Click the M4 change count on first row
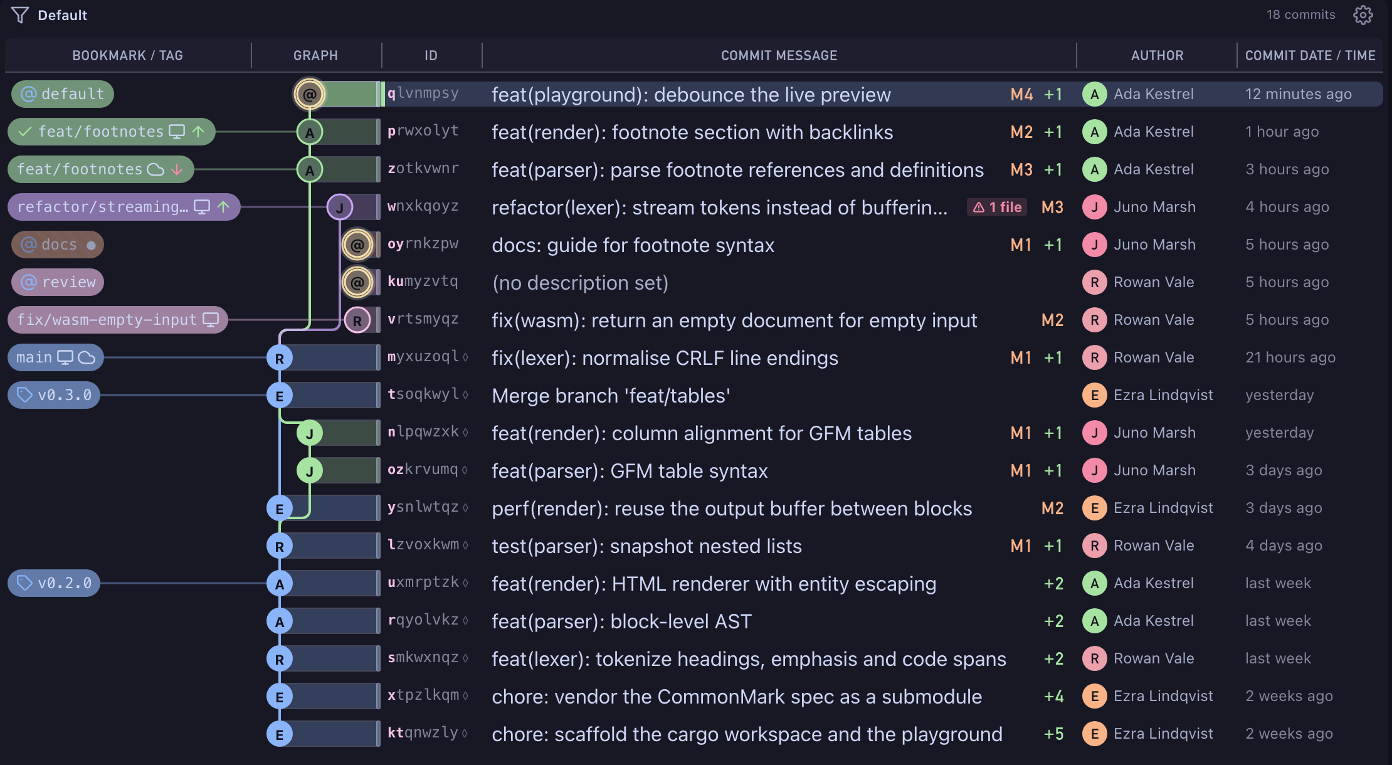The height and width of the screenshot is (765, 1392). (x=1022, y=95)
